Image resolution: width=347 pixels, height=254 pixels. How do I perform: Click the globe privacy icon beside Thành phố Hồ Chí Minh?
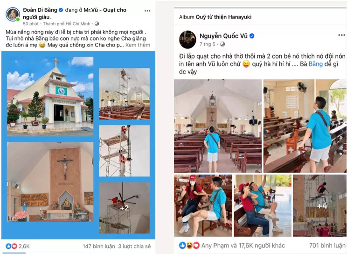pyautogui.click(x=97, y=24)
